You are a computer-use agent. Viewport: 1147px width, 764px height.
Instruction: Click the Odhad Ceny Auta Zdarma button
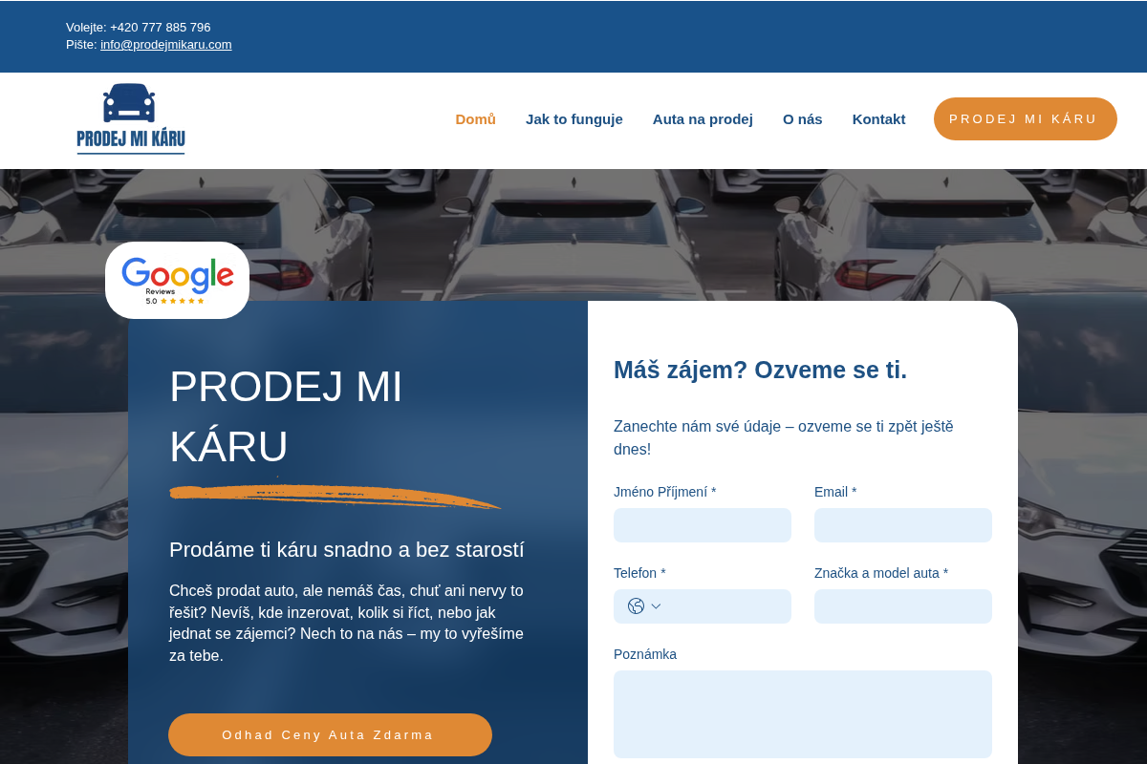click(x=330, y=734)
